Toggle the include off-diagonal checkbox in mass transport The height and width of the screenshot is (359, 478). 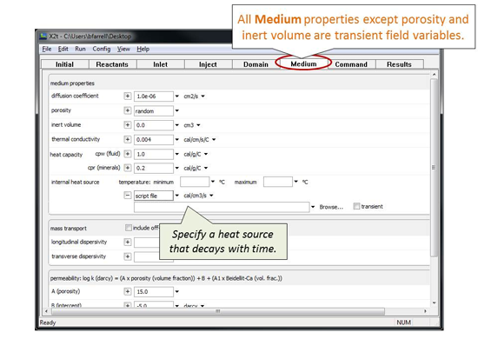tap(129, 228)
